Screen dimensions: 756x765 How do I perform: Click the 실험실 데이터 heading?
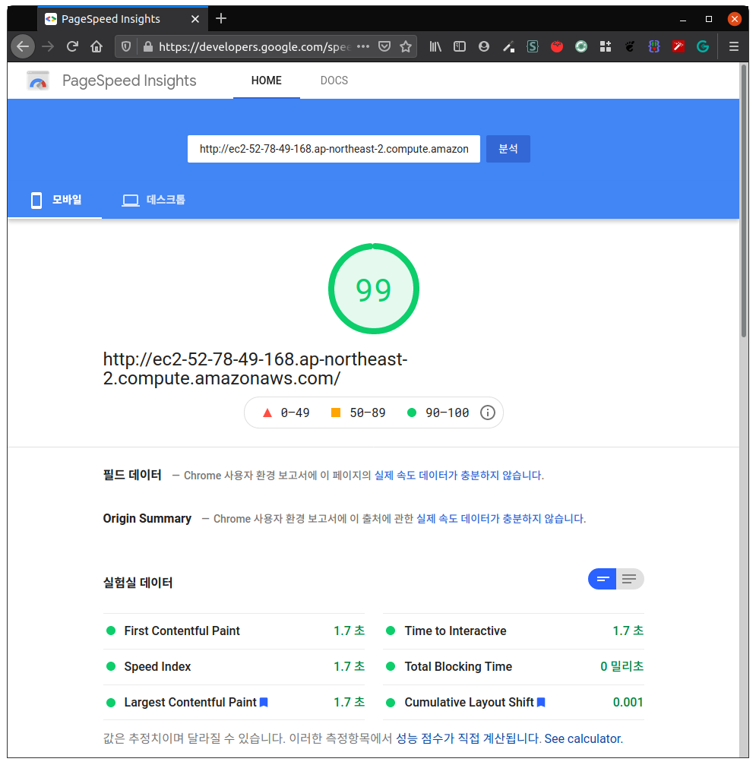138,583
